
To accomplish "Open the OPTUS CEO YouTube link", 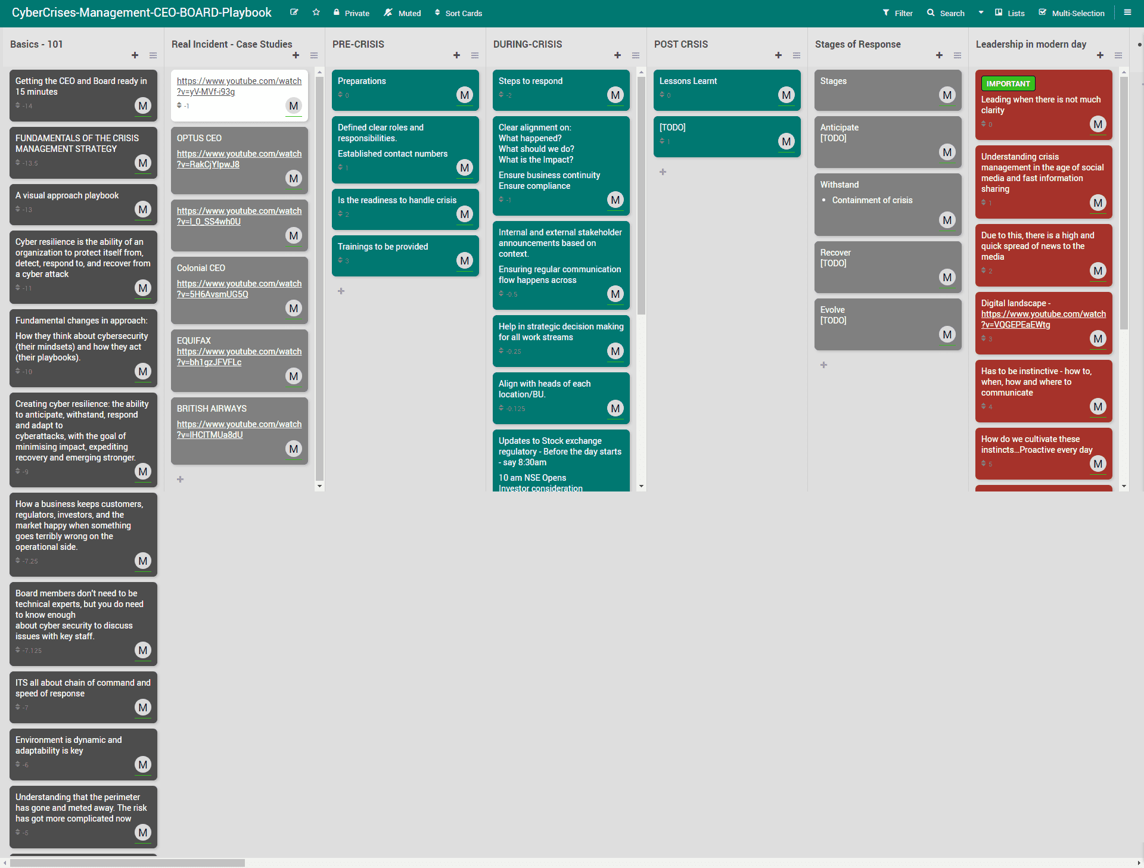I will pos(239,159).
